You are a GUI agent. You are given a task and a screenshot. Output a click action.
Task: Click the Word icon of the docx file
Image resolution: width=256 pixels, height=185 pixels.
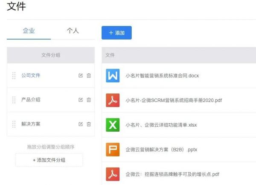pos(113,76)
